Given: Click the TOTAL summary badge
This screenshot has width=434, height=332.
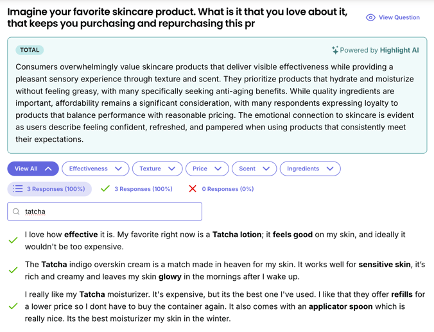Looking at the screenshot, I should pyautogui.click(x=30, y=50).
